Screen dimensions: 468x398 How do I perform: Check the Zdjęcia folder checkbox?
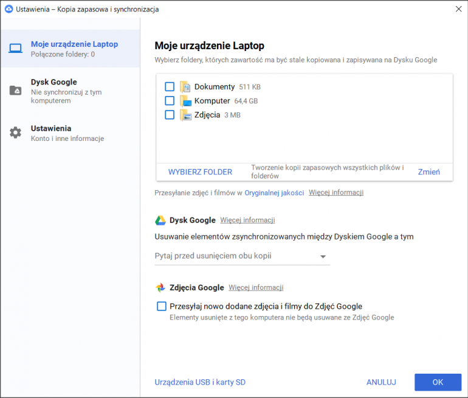pos(170,115)
